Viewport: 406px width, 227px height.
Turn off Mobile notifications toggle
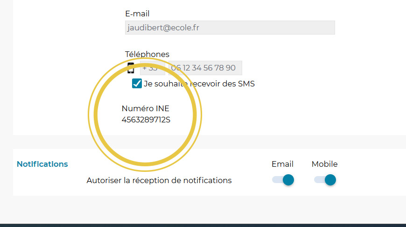click(325, 180)
